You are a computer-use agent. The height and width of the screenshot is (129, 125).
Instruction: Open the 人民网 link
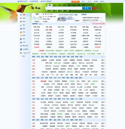(x=61, y=30)
